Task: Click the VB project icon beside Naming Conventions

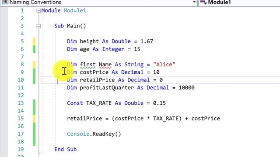Action: pyautogui.click(x=5, y=2)
